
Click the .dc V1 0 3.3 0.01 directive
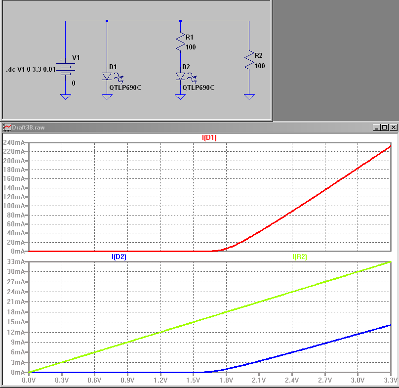pyautogui.click(x=31, y=69)
